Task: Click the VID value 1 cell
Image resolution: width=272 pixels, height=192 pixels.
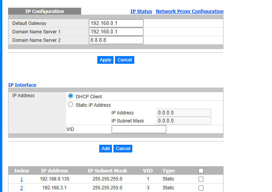Action: tap(148, 179)
